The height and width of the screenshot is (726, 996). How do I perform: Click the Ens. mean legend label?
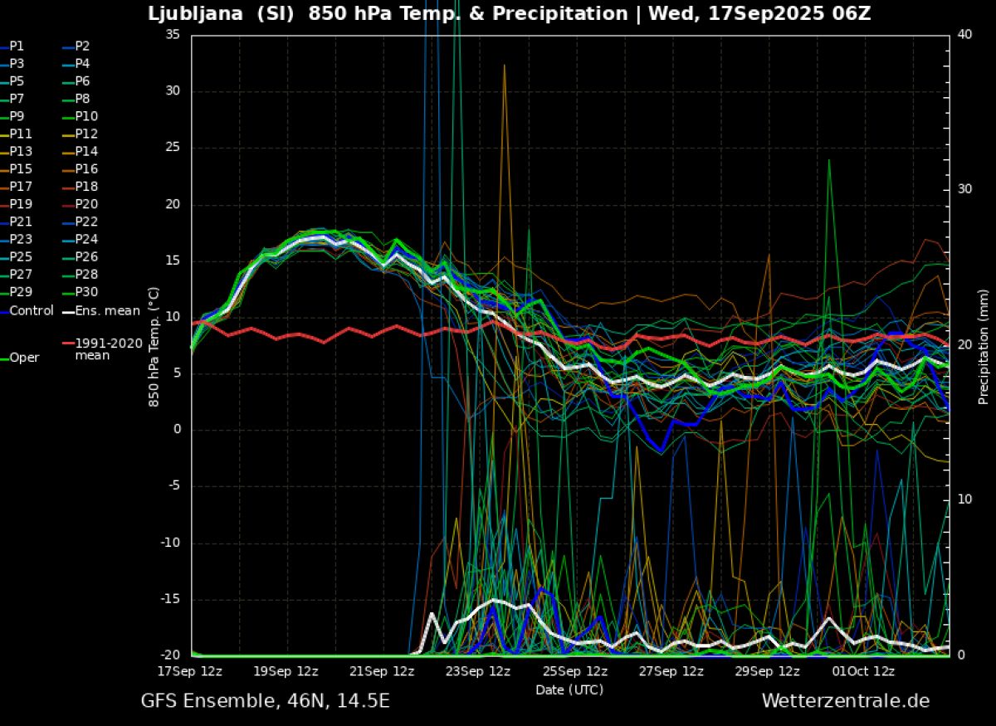[x=107, y=311]
